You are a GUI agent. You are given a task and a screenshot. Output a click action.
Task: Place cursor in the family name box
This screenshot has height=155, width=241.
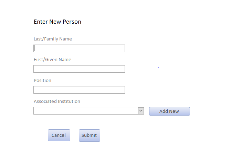coord(79,48)
